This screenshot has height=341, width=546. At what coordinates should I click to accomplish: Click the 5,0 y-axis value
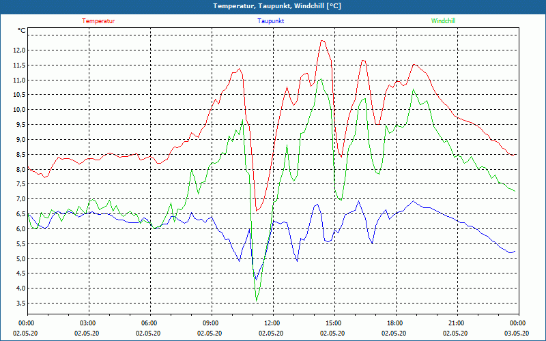[20, 258]
